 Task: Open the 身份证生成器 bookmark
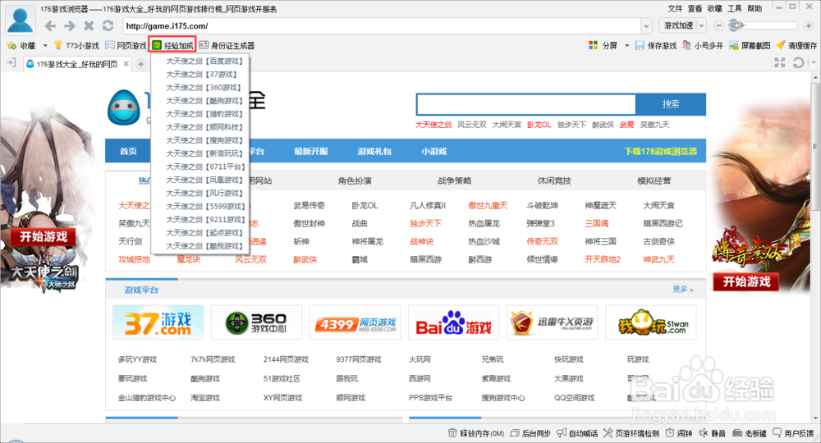point(227,45)
